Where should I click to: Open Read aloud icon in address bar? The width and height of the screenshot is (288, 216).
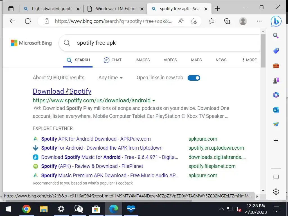pos(181,21)
